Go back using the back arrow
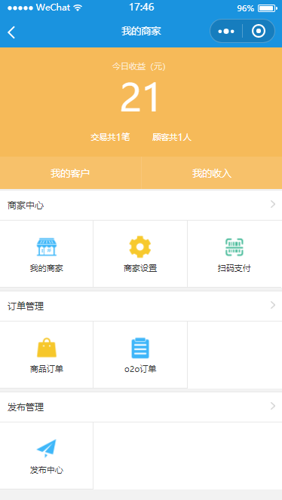Screen dimensions: 282x500 coord(11,32)
